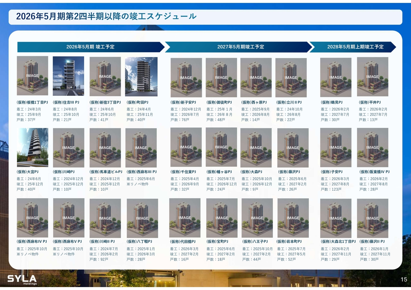Click the (仮称)川崎II PJ project label
This screenshot has width=411, height=290.
(102, 241)
